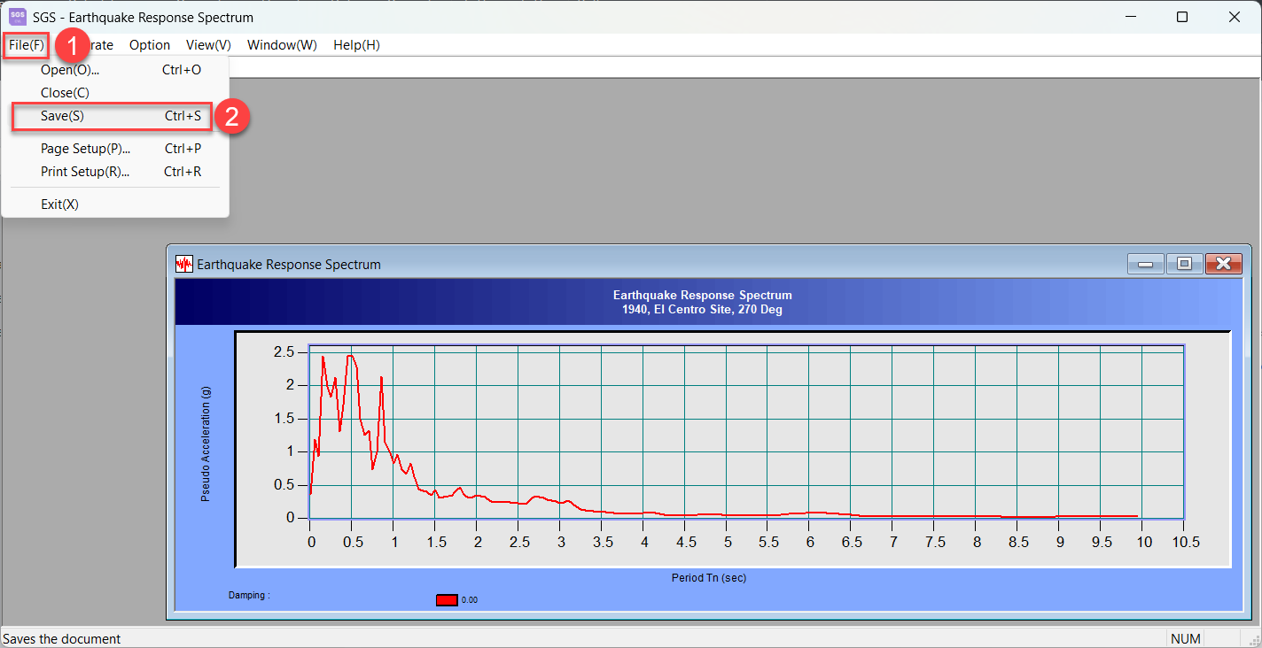
Task: Click the subtitle 1940, El Centro Site, 270 Deg
Action: click(703, 310)
